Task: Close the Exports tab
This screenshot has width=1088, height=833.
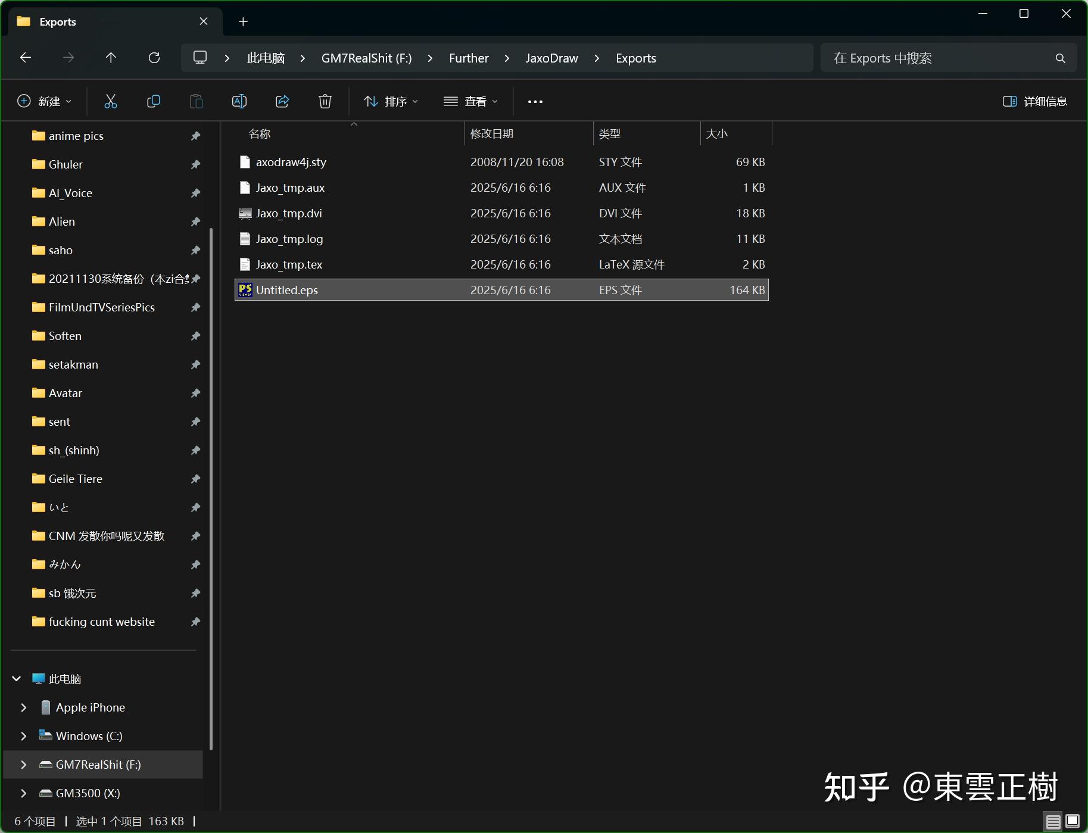Action: [204, 21]
